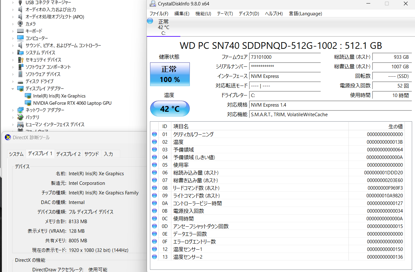415x272 pixels.
Task: Click the ディスプレイ アダプター display icon
Action: tap(20, 88)
